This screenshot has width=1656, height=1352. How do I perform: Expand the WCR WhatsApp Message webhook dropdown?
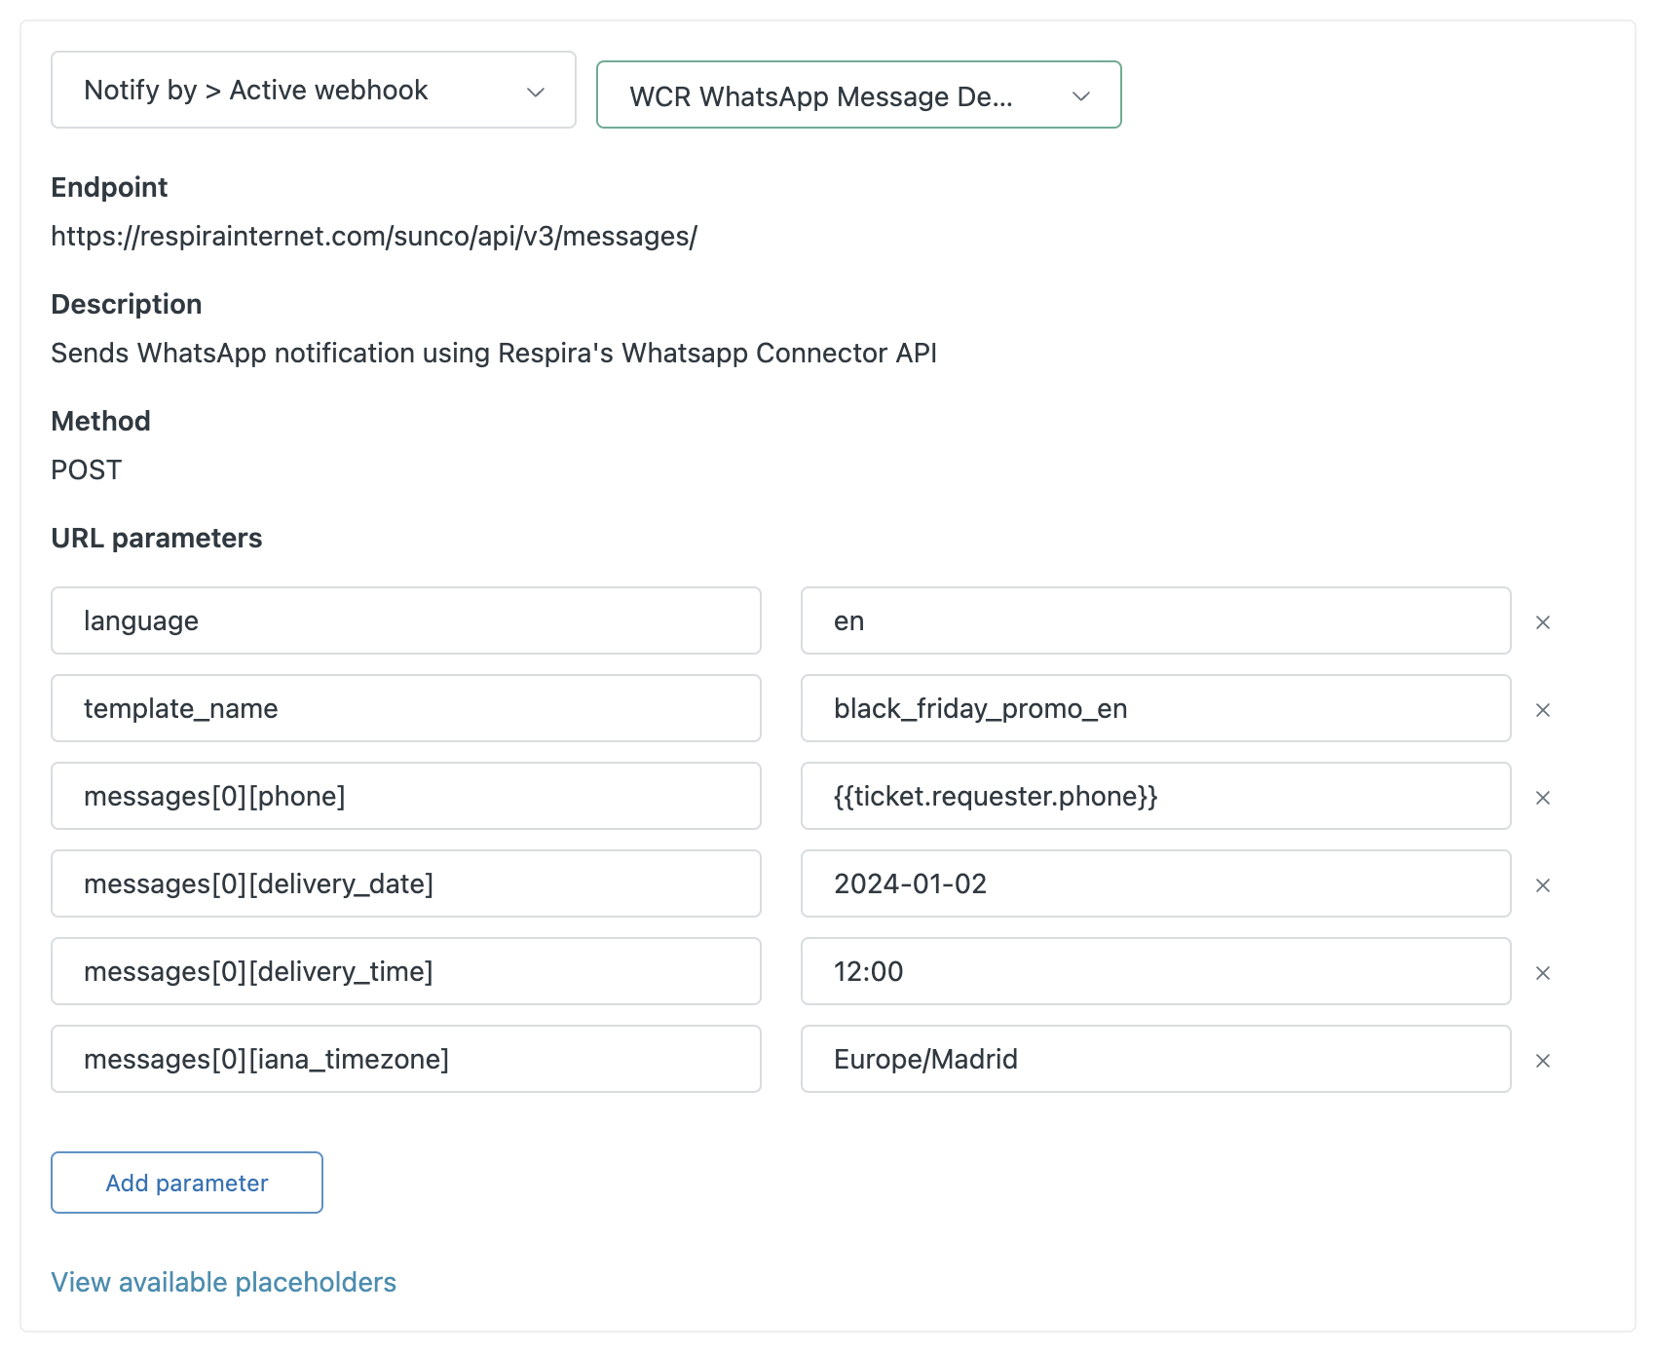point(858,95)
